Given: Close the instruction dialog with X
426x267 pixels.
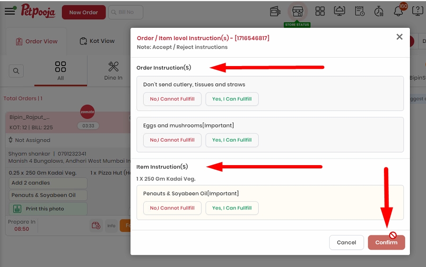Looking at the screenshot, I should click(399, 37).
